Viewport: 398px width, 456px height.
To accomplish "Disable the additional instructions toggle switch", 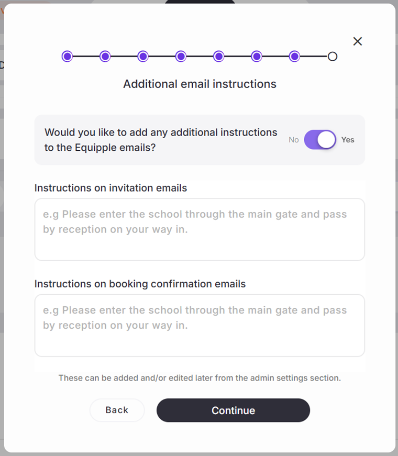I will [320, 140].
